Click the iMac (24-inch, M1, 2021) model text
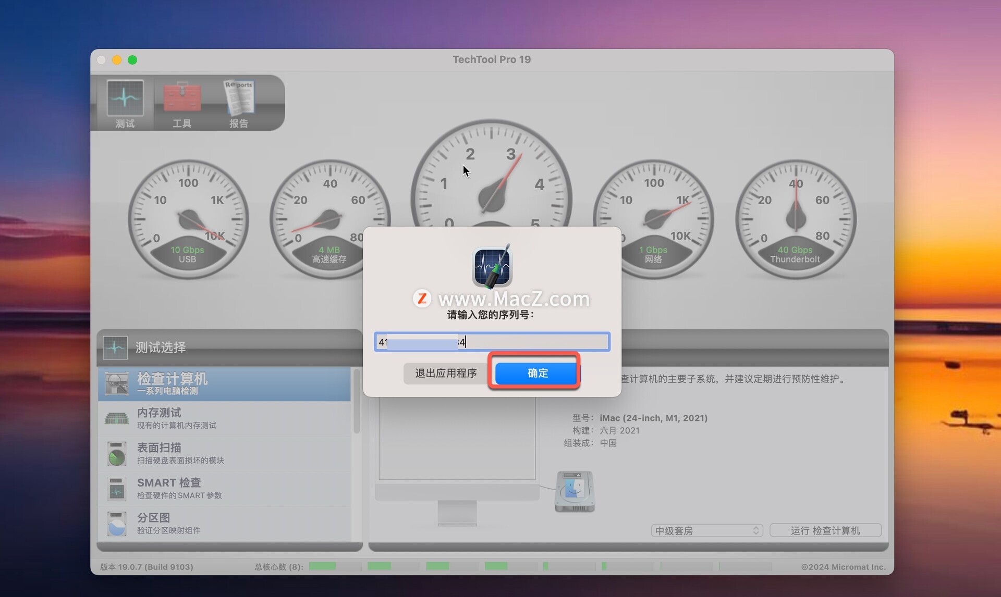This screenshot has width=1001, height=597. 653,418
